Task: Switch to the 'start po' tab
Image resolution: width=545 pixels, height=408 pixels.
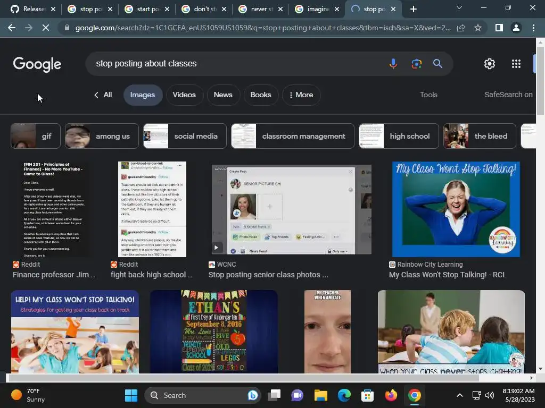Action: (148, 9)
